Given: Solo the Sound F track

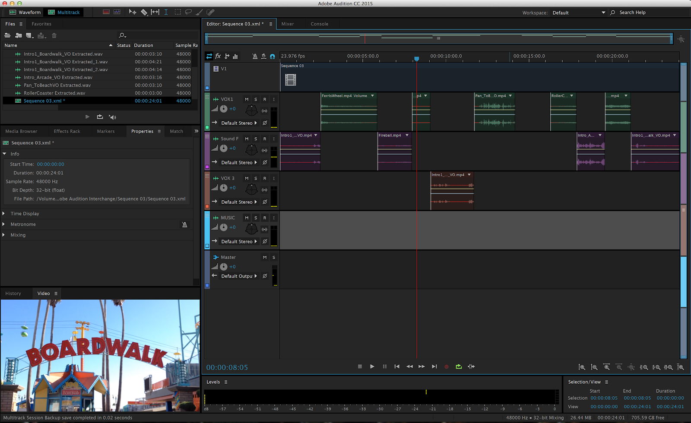Looking at the screenshot, I should (256, 139).
